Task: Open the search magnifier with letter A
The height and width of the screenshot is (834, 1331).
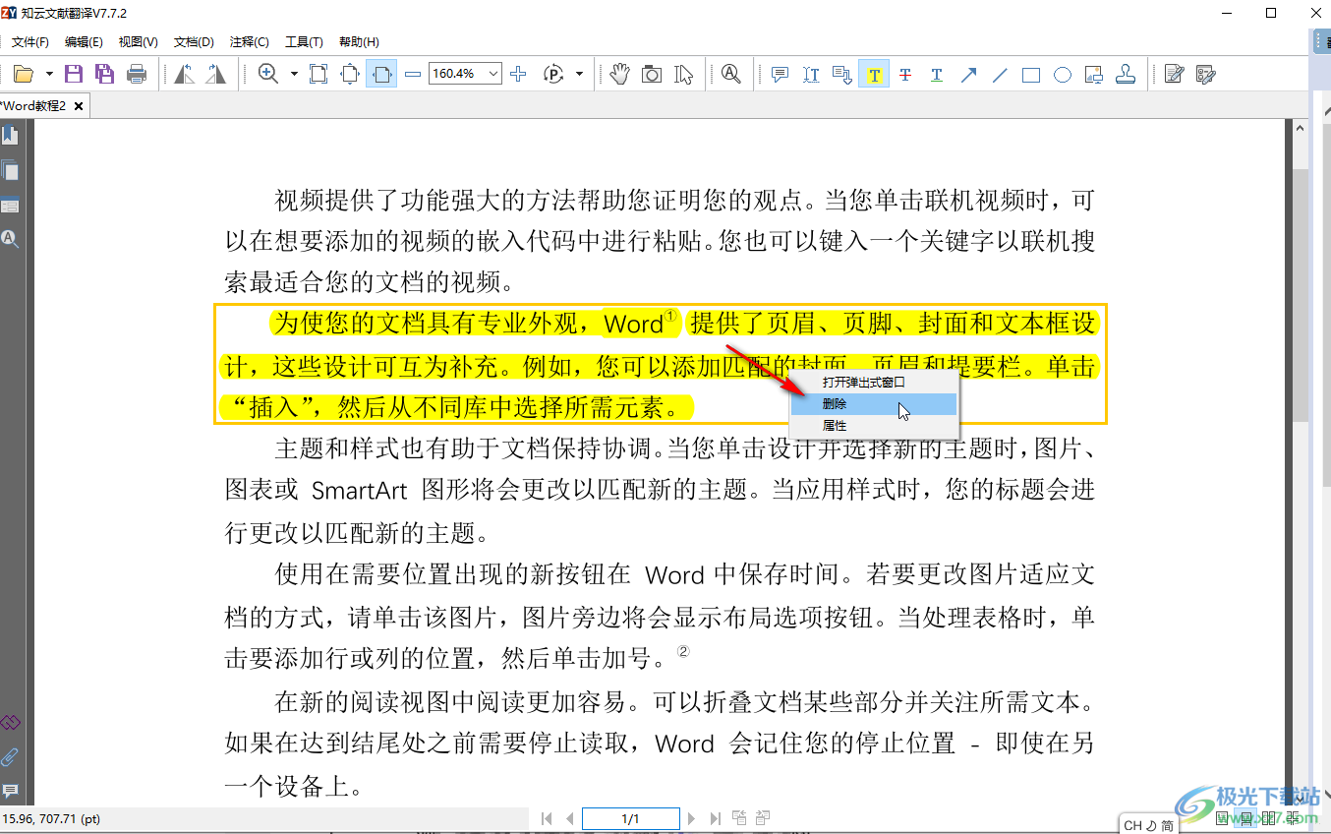Action: tap(730, 74)
